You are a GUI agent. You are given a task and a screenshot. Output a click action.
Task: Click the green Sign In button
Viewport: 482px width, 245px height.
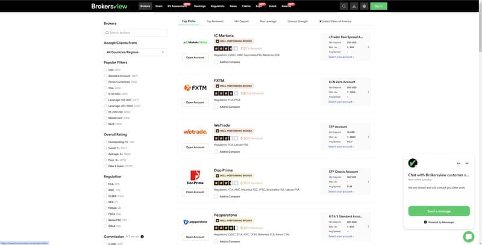click(378, 6)
